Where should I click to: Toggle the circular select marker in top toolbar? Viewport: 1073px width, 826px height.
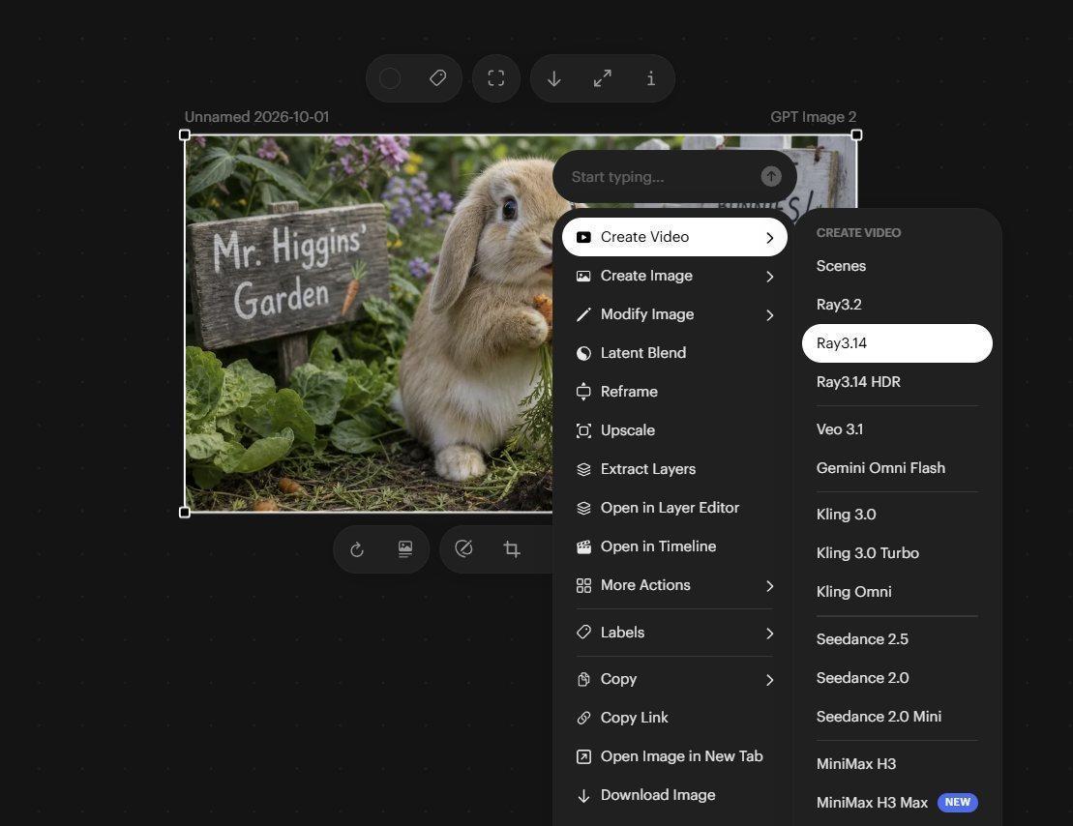390,78
